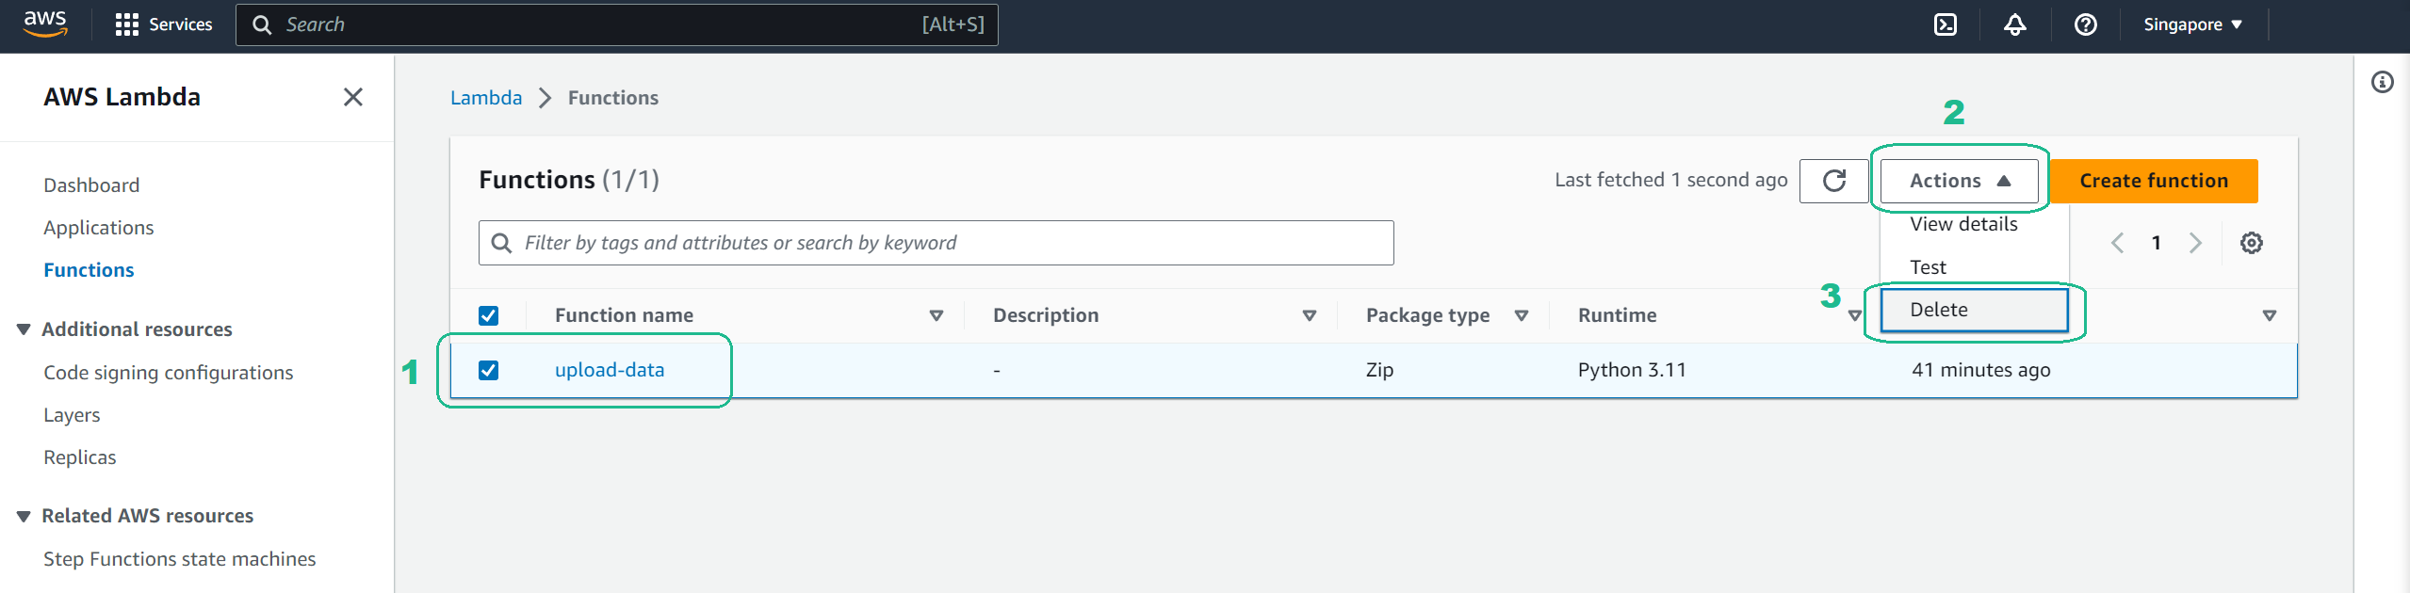
Task: Open Dashboard in the sidebar
Action: click(91, 185)
